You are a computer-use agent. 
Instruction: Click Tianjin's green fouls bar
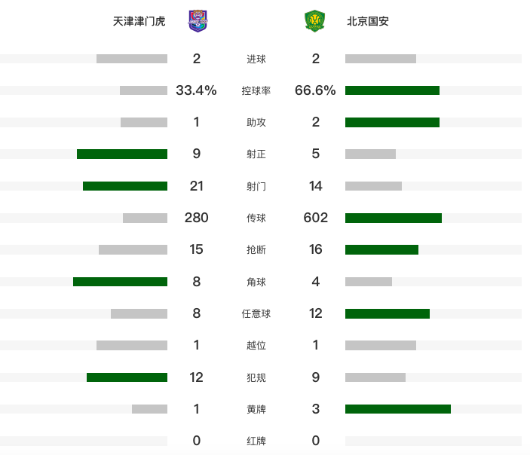127,377
